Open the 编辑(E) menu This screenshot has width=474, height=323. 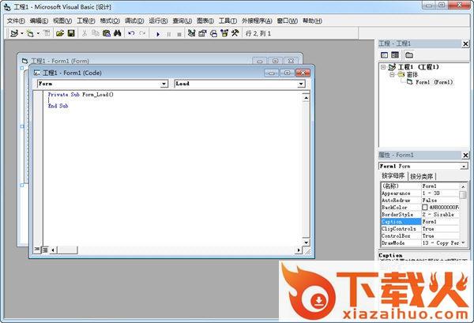click(x=39, y=21)
